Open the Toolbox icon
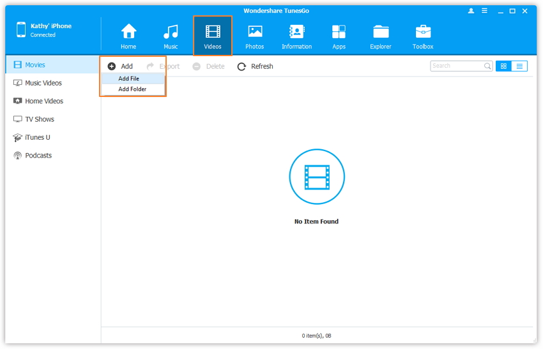The image size is (543, 349). coord(423,32)
